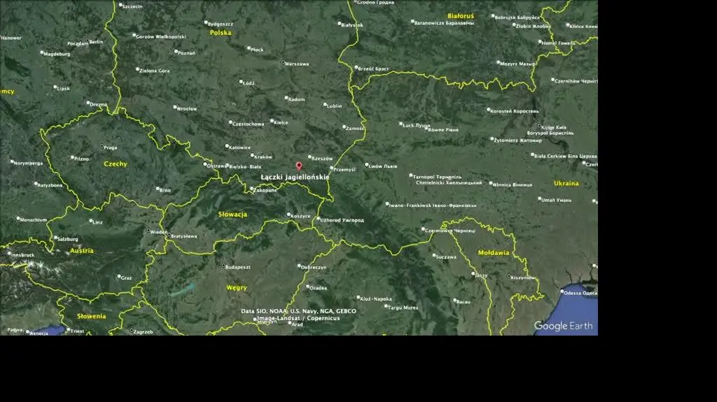Select the Łączki Jagiellońskie placemark label
717x402 pixels.
pos(295,178)
